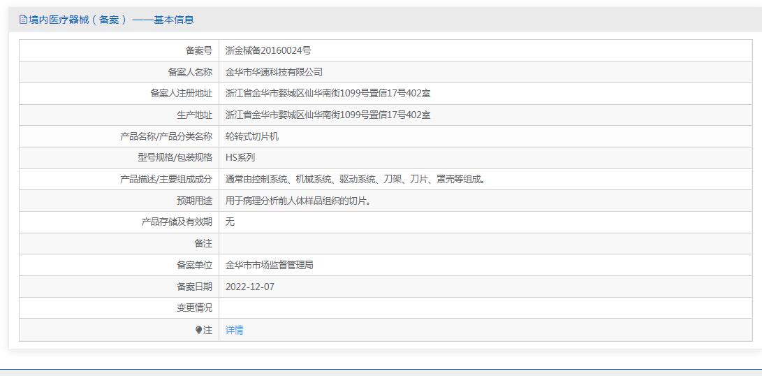The image size is (762, 376).
Task: Click the description starting 通常由控制系统
Action: pos(356,179)
